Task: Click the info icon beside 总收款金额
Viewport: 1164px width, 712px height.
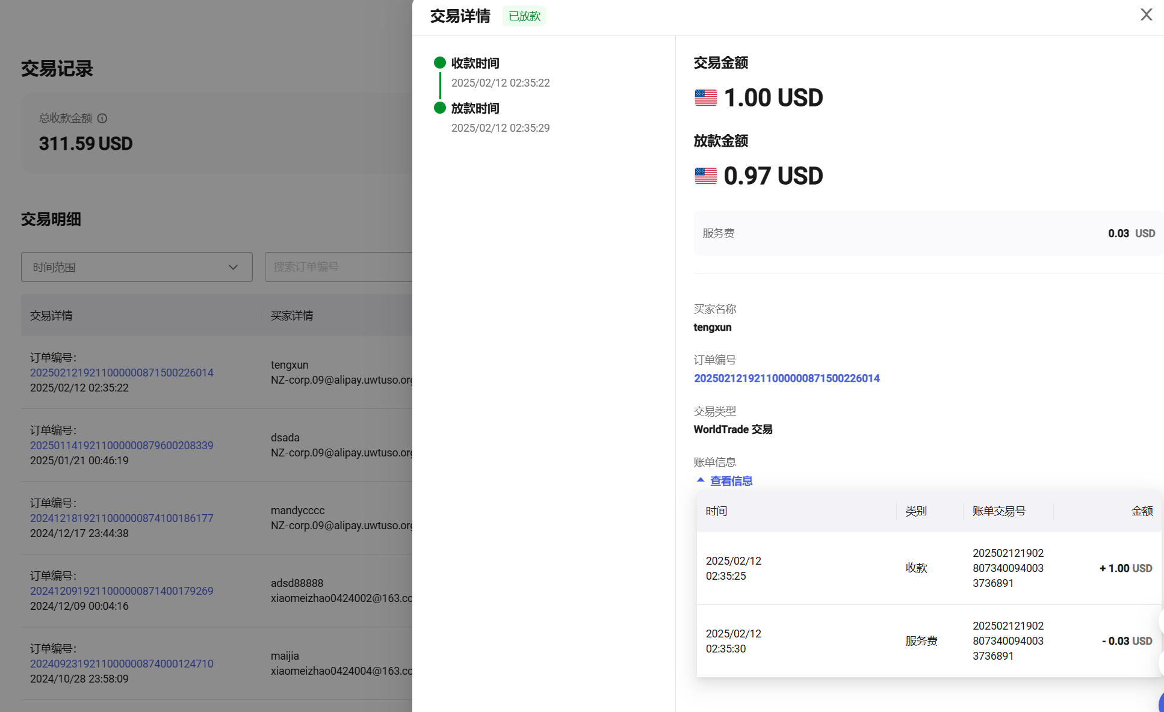Action: point(102,118)
